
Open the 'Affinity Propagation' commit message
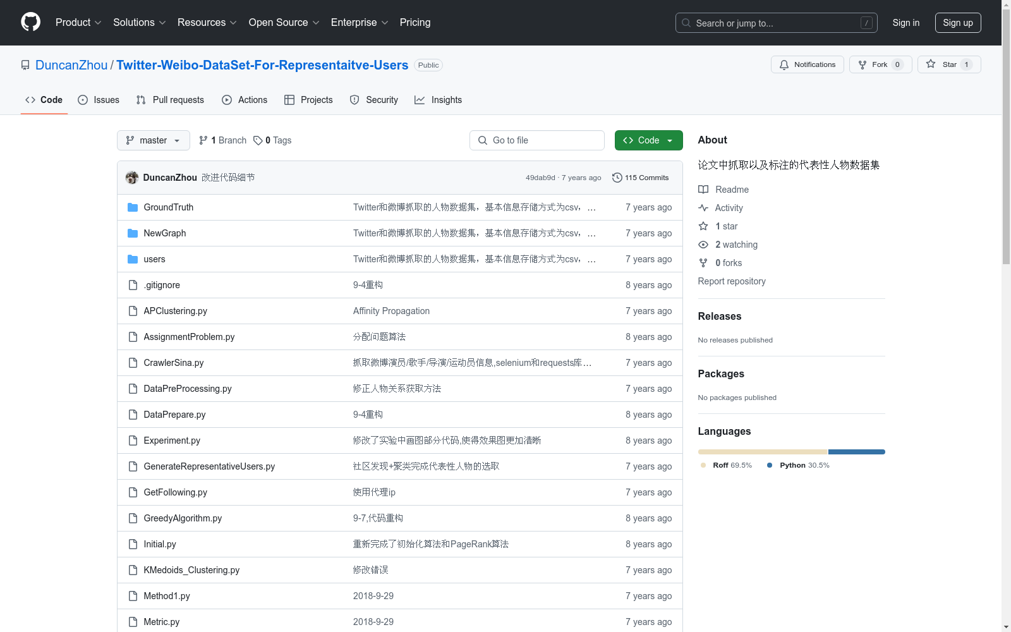click(x=391, y=311)
